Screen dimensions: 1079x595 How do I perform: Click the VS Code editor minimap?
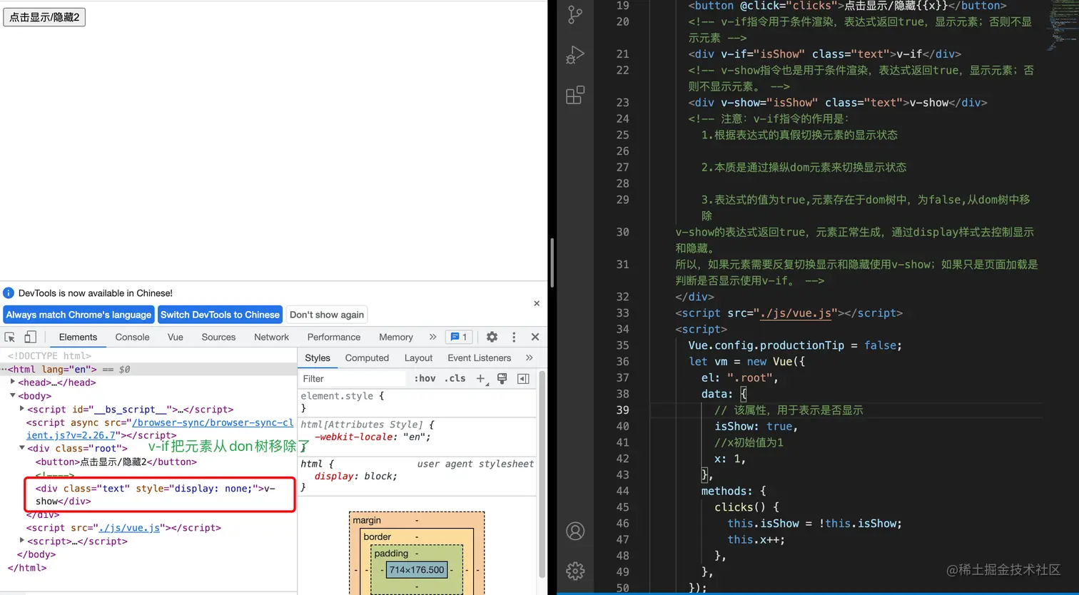coord(1061,25)
